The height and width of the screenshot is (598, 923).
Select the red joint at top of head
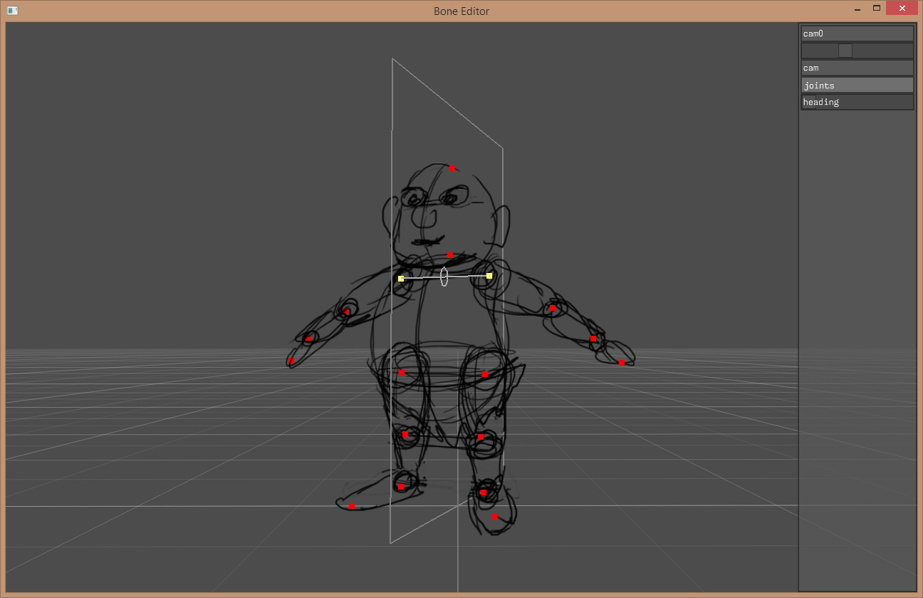pyautogui.click(x=452, y=169)
